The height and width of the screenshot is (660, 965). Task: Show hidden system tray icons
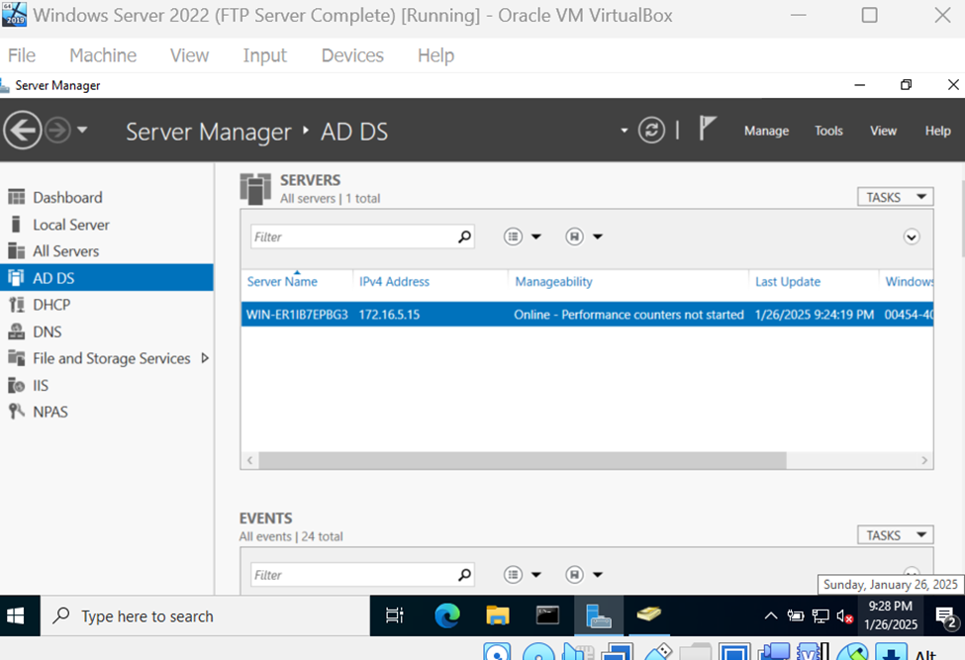click(x=770, y=615)
